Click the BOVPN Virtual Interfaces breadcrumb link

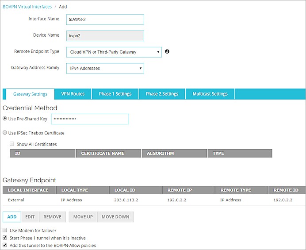click(27, 7)
